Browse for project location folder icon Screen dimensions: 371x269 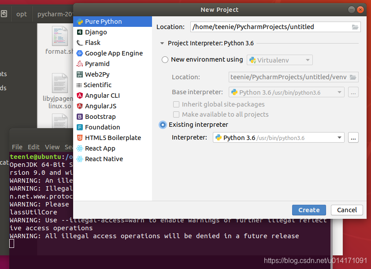pyautogui.click(x=355, y=27)
